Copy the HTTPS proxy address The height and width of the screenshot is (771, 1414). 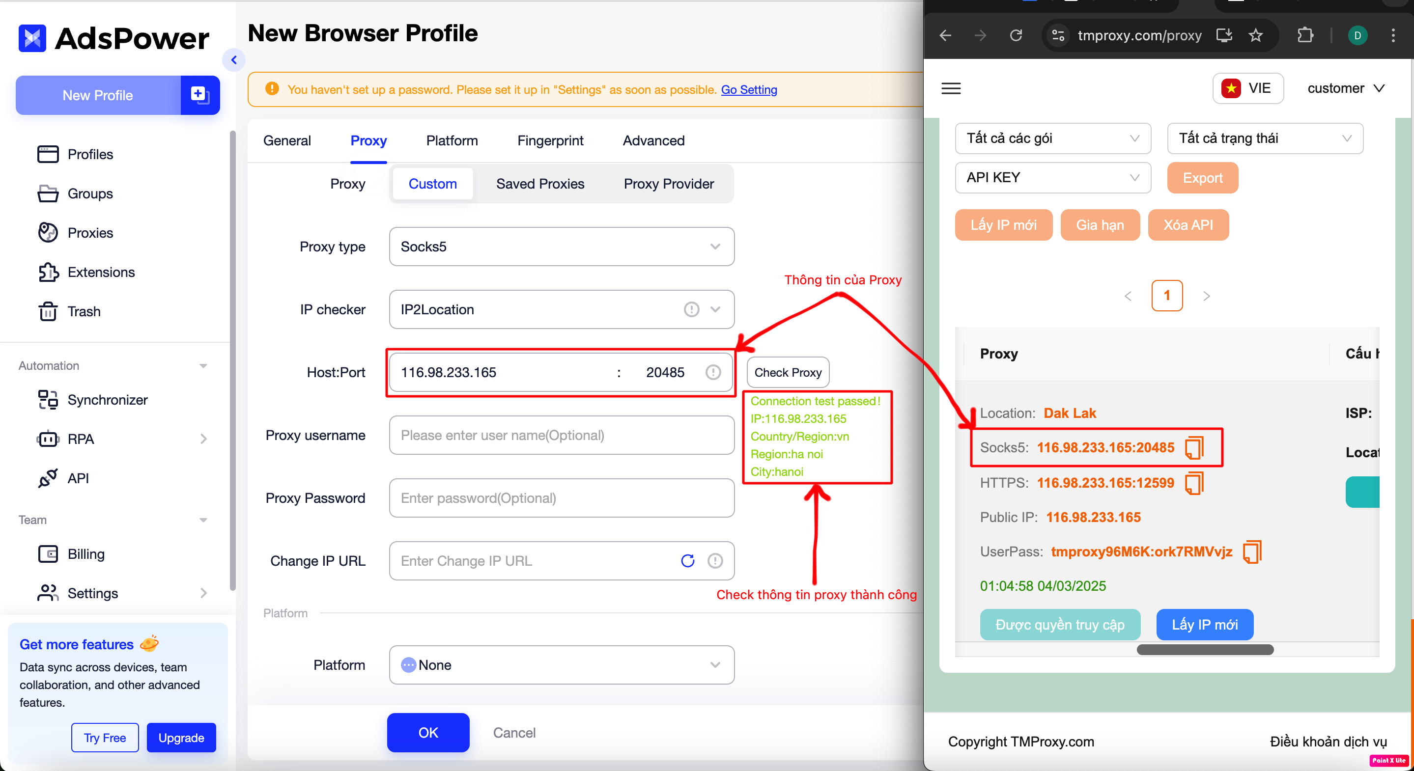(1194, 483)
